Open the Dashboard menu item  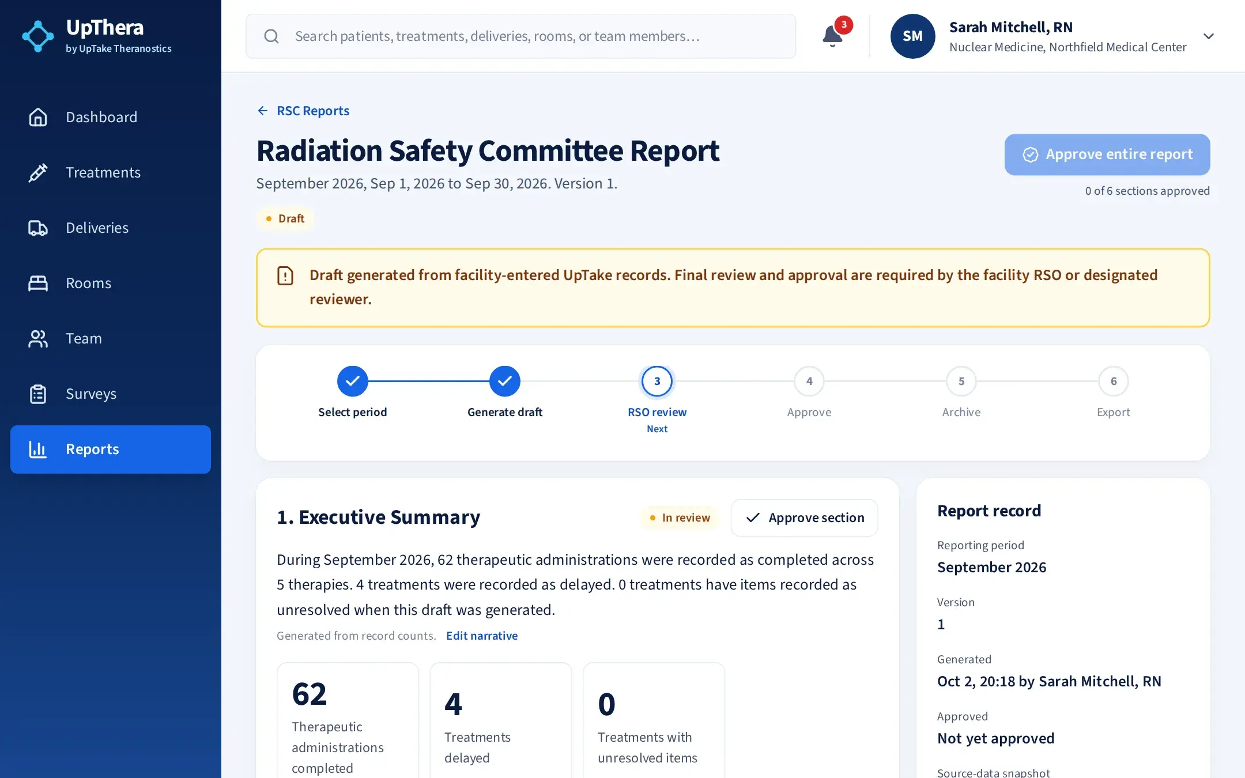coord(111,117)
